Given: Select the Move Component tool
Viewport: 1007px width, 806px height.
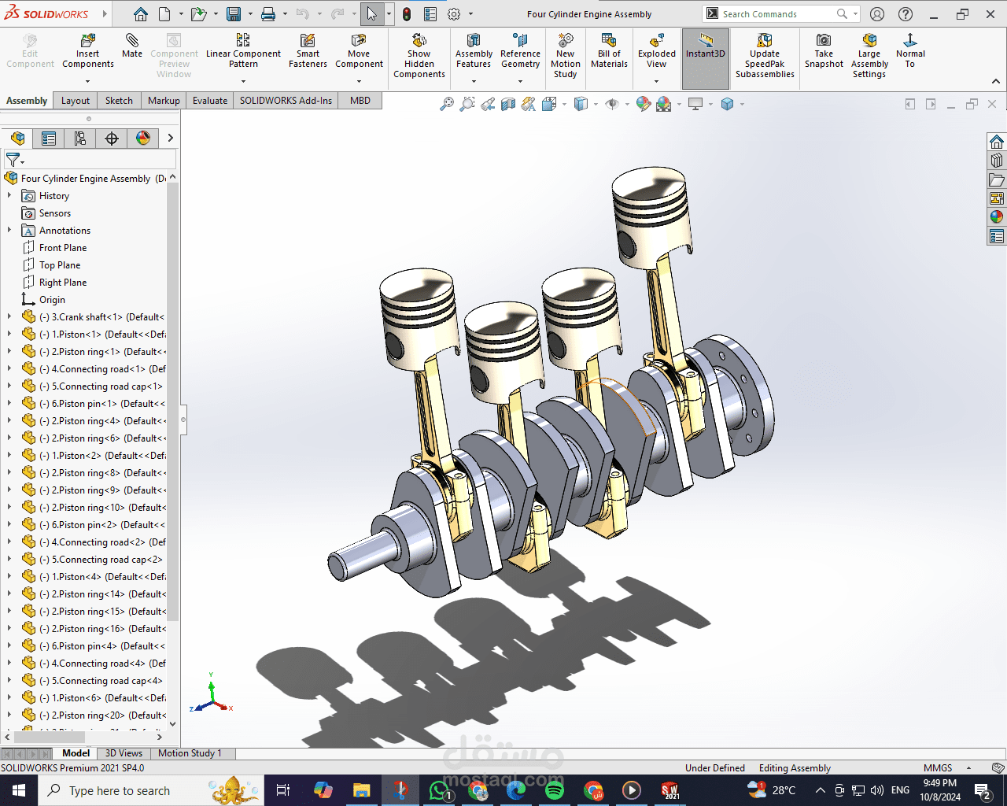Looking at the screenshot, I should click(x=359, y=51).
